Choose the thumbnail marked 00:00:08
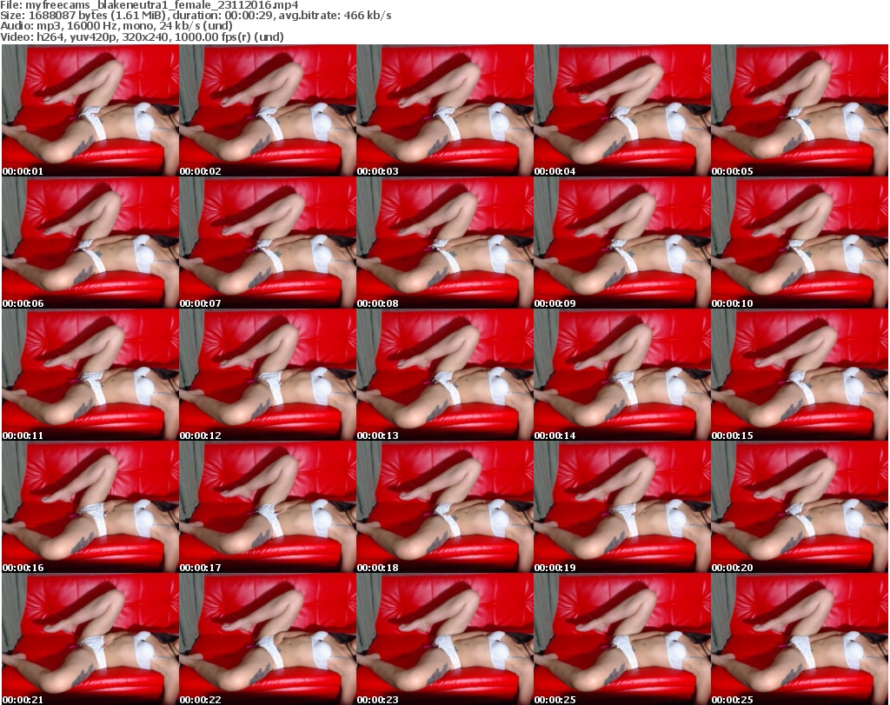The width and height of the screenshot is (890, 705). 445,243
